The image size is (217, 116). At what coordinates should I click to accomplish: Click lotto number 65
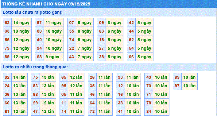pyautogui.click(x=64, y=77)
